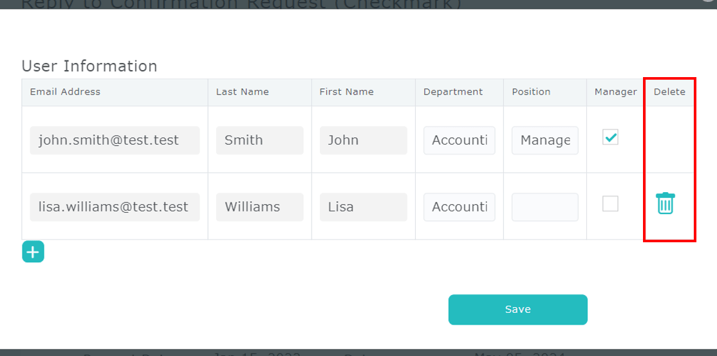The height and width of the screenshot is (356, 717).
Task: Delete the Lisa Williams user row
Action: click(x=665, y=204)
